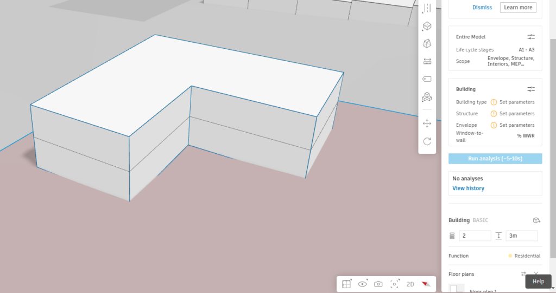Select the box volume building tool

point(427,26)
